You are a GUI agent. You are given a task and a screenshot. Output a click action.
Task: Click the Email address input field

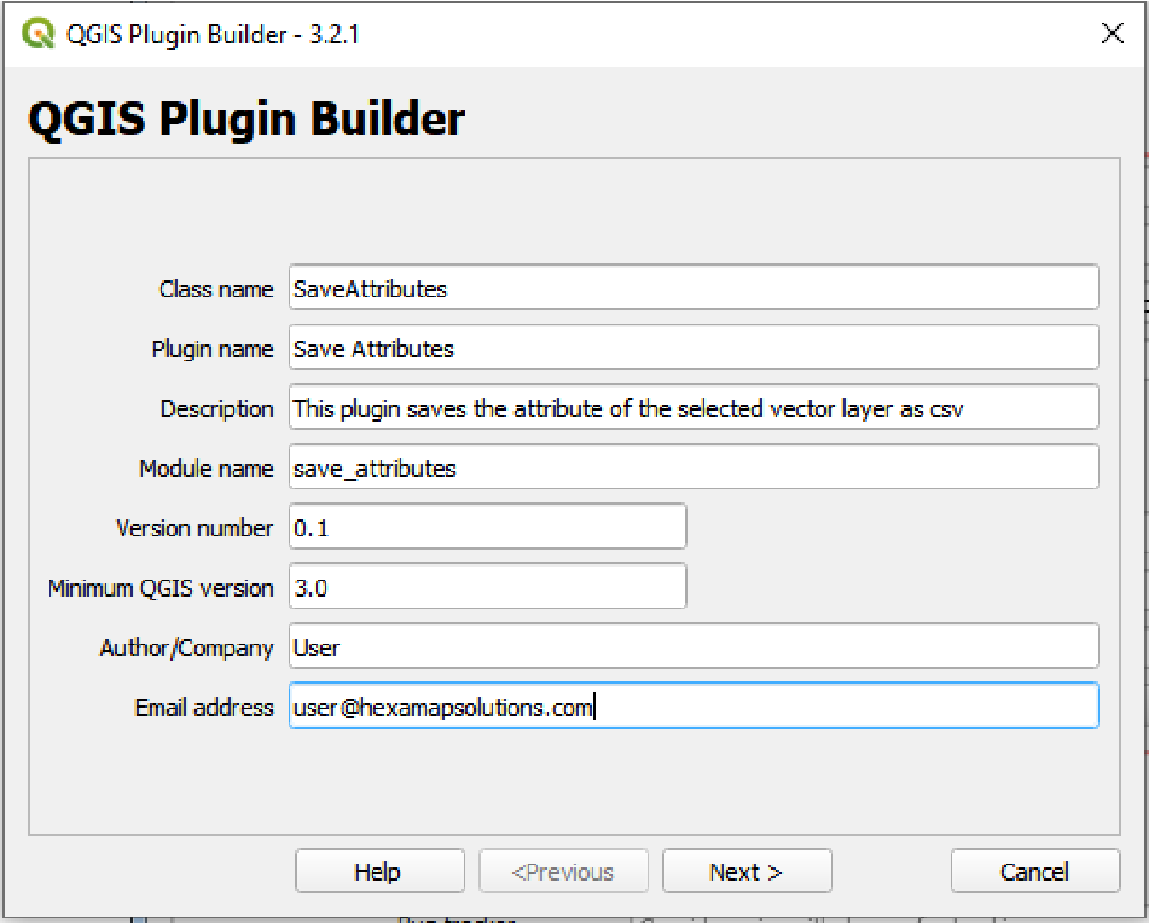[x=694, y=706]
